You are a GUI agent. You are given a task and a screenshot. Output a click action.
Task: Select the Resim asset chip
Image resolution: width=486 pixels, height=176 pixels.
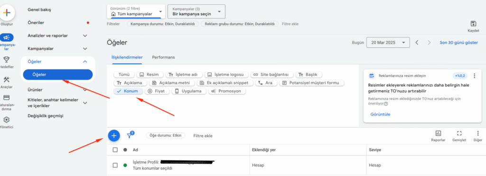click(150, 74)
